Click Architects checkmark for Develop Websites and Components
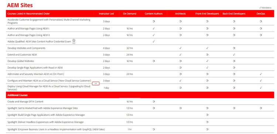This screenshot has width=277, height=134. 180,48
